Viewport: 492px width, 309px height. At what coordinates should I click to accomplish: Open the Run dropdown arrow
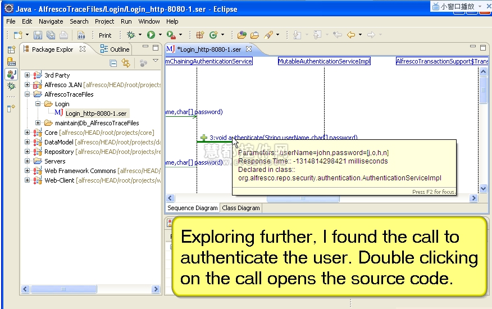pos(160,35)
